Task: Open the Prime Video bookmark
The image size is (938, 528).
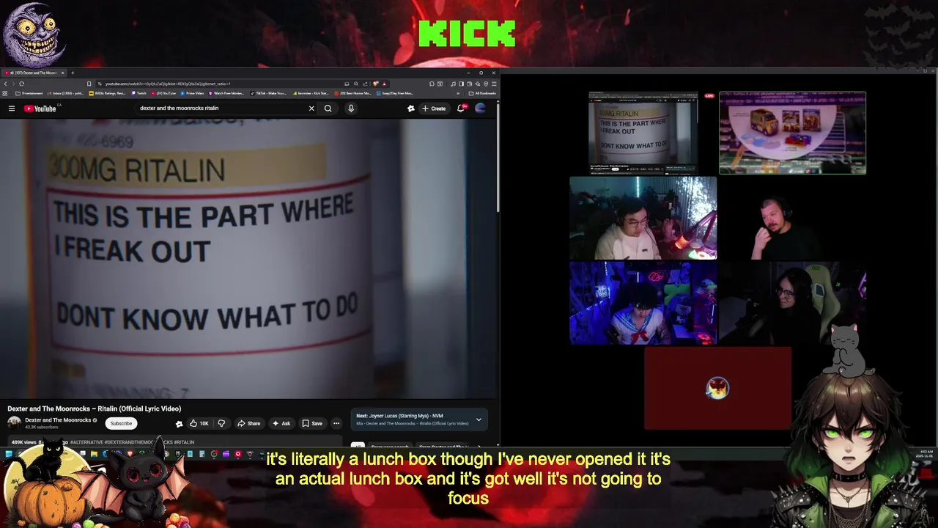Action: click(191, 93)
